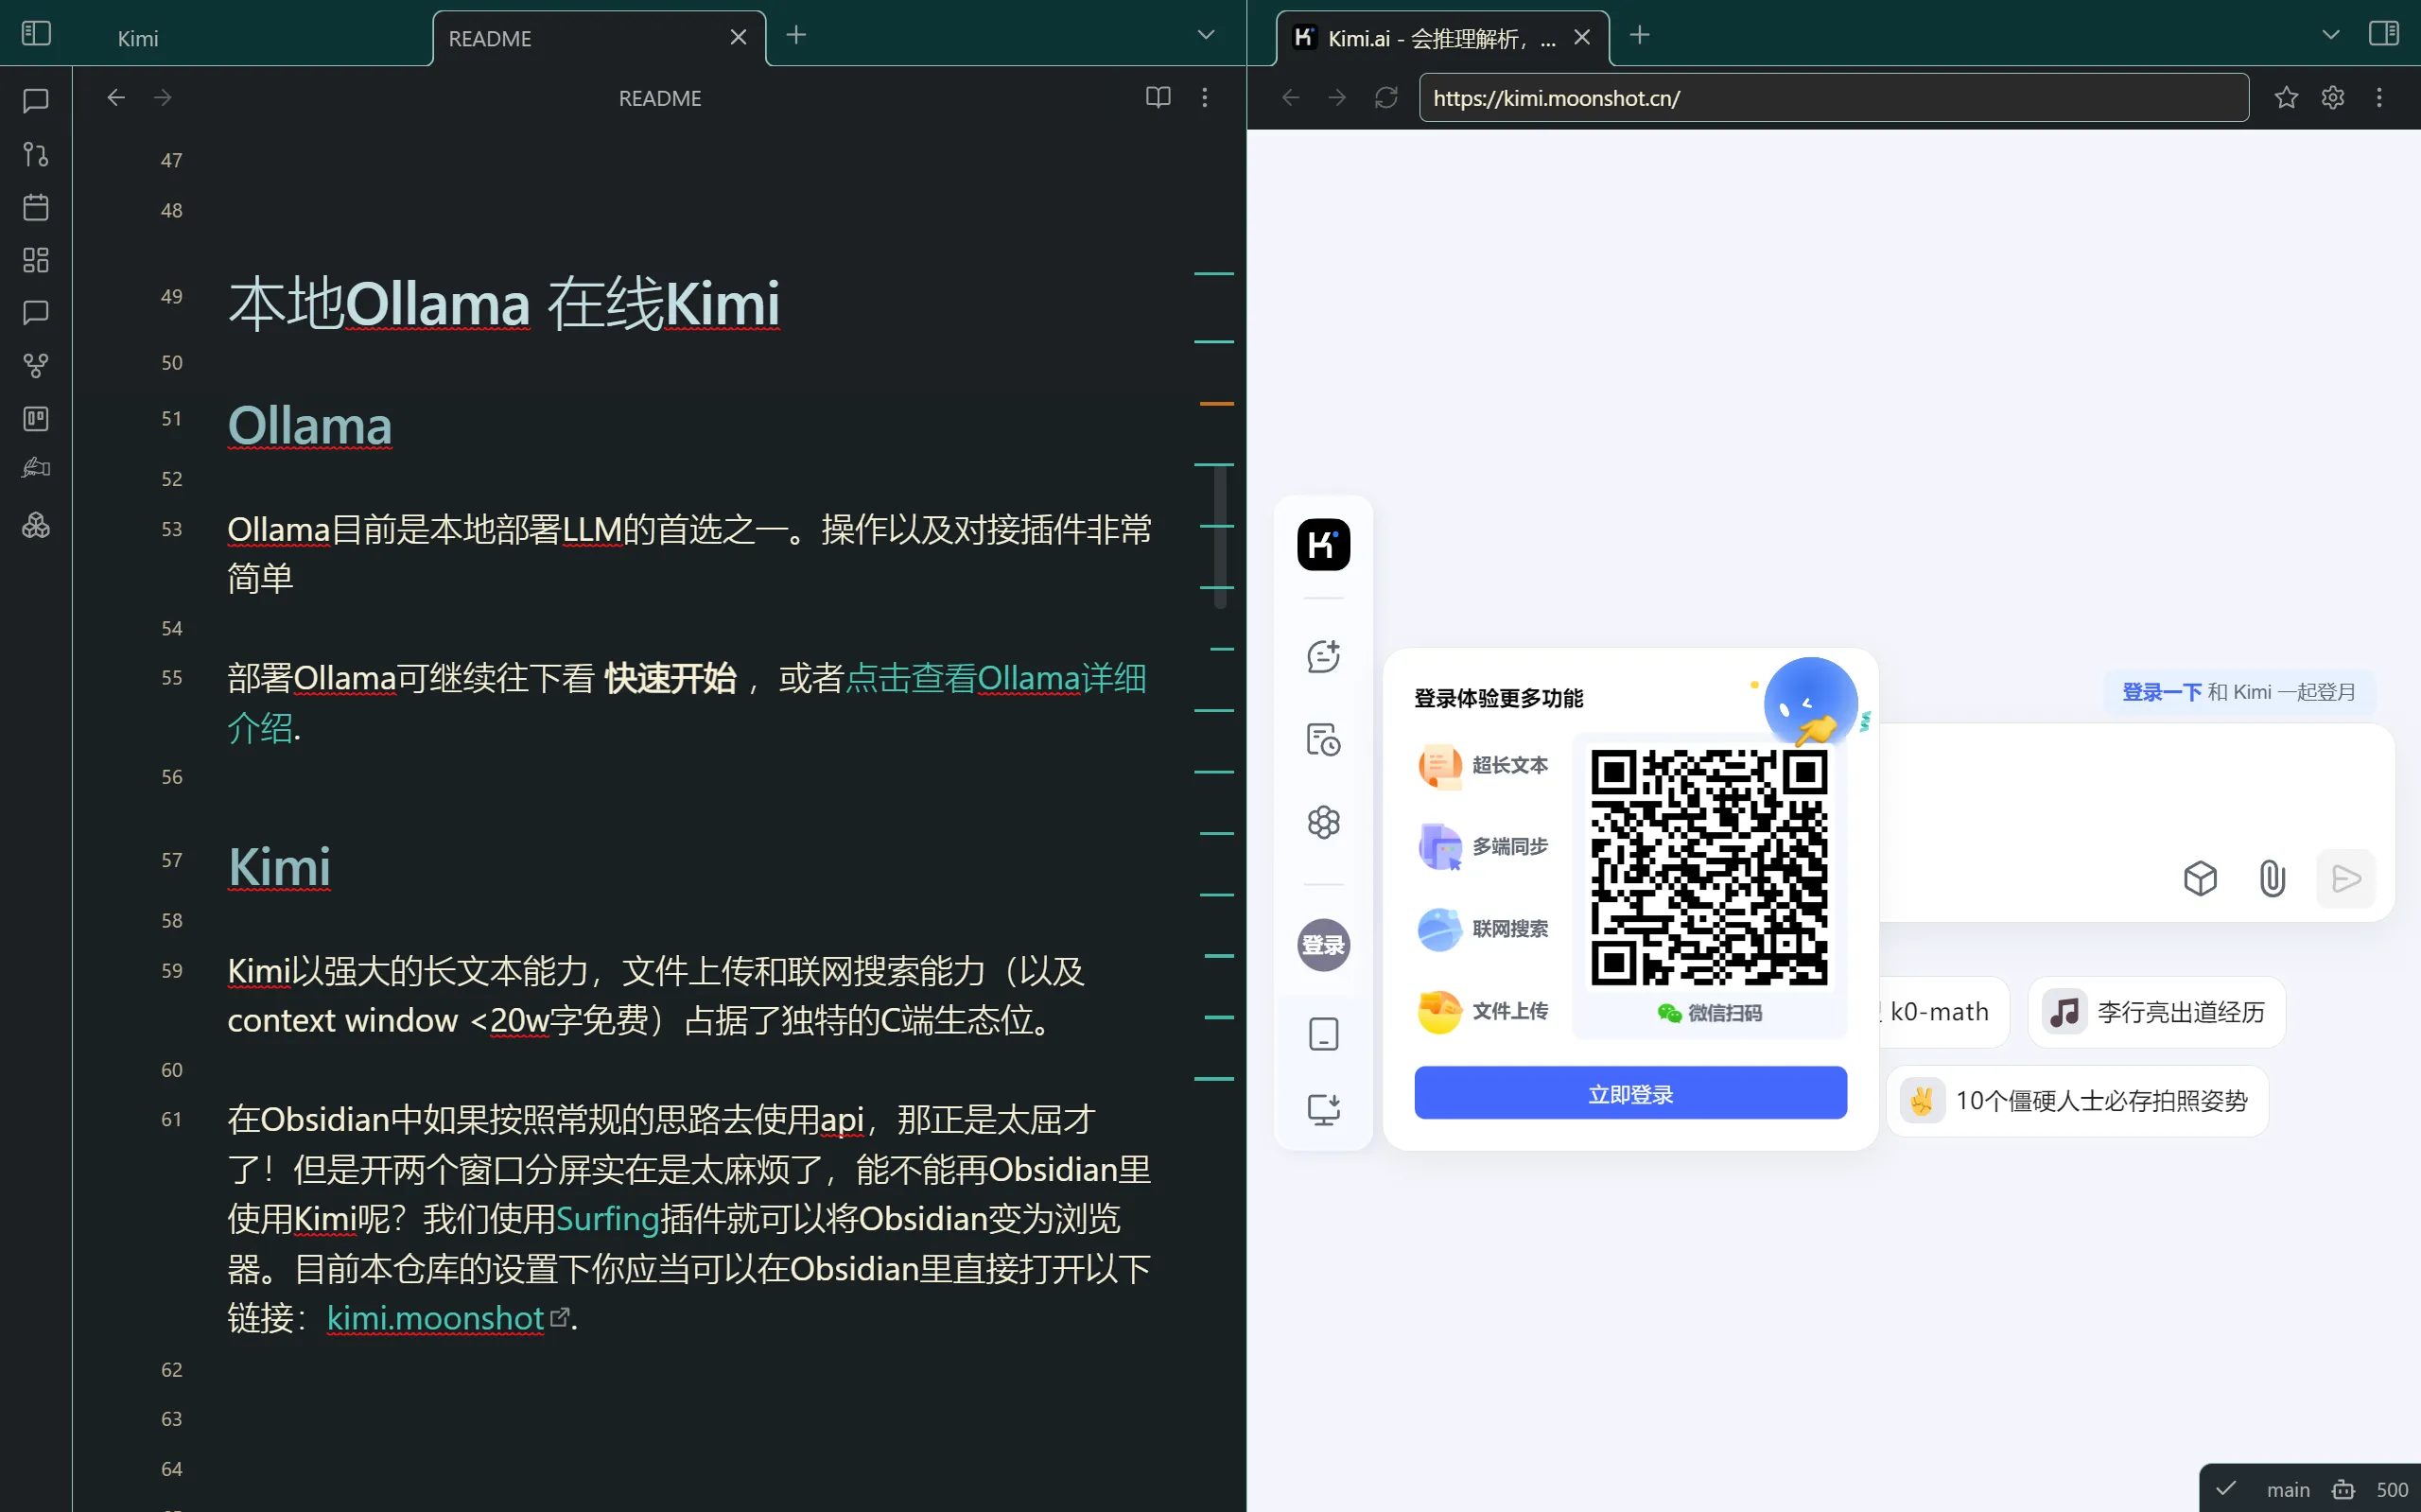Screen dimensions: 2421x1512
Task: Open graph view ribbon icon
Action: 36,366
